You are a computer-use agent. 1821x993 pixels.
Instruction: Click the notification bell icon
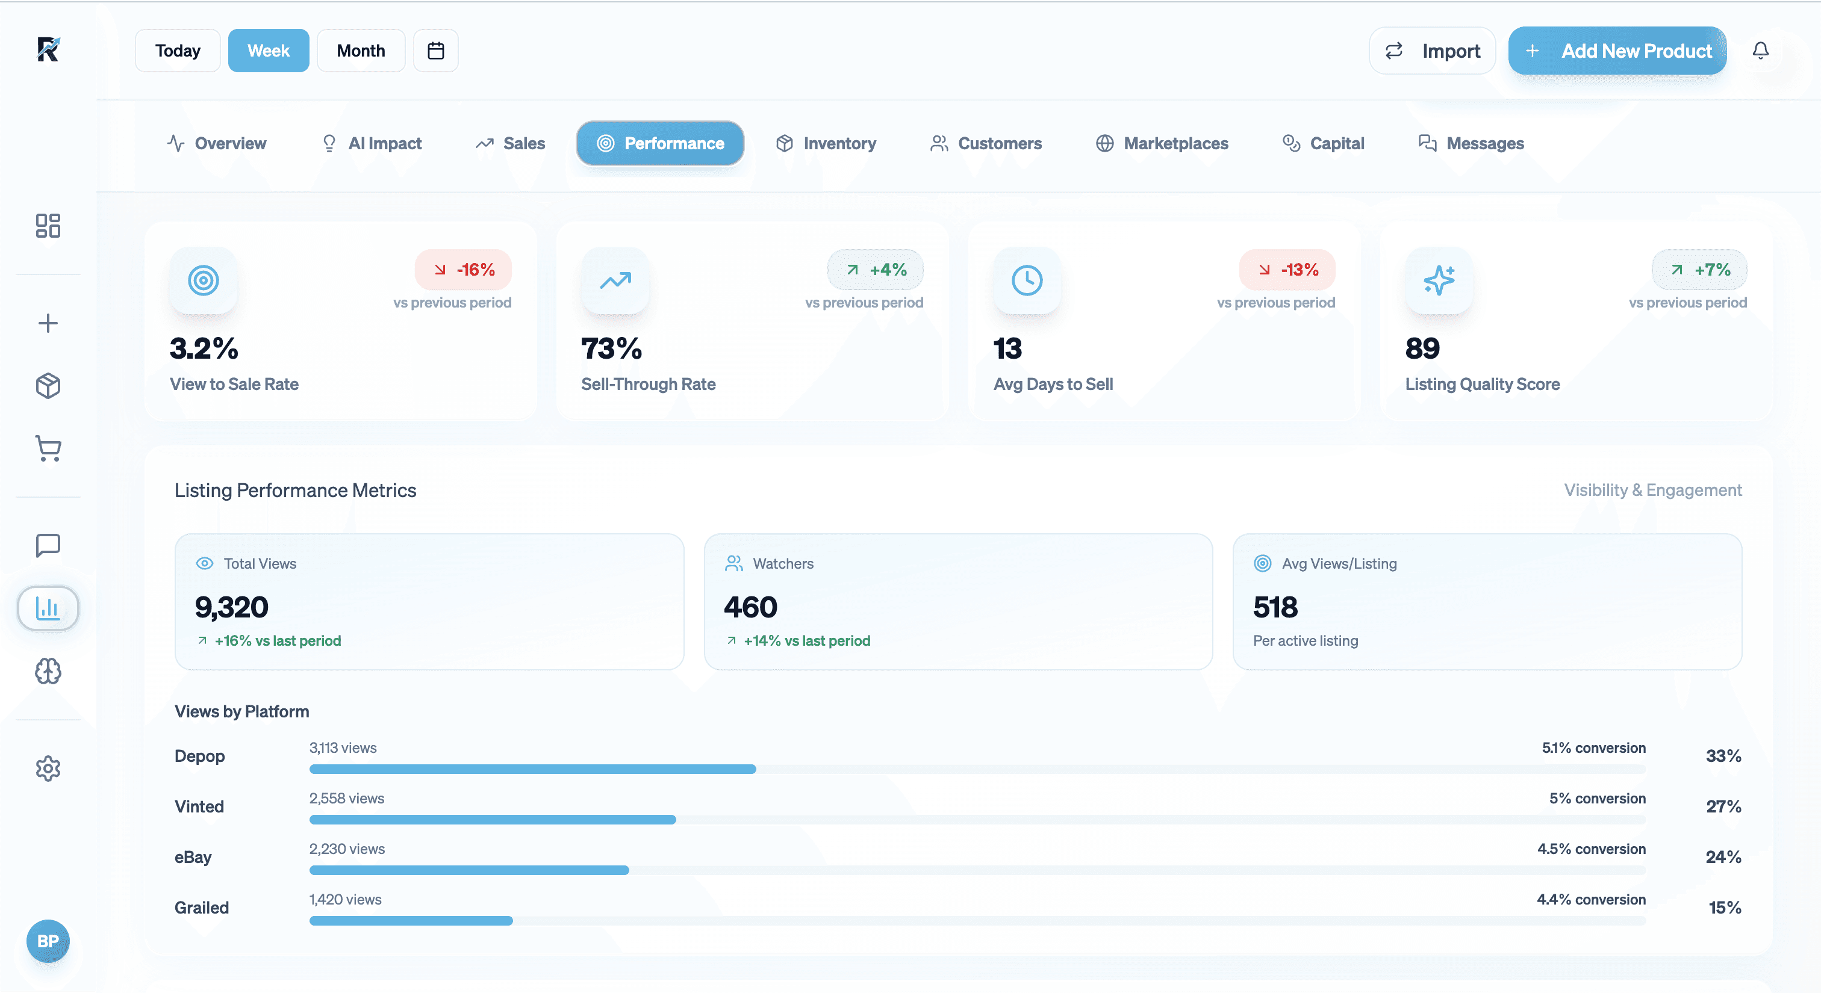click(x=1760, y=51)
